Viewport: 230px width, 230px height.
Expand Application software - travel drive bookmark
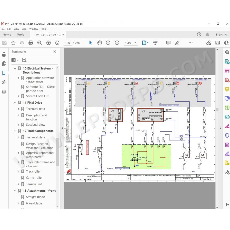click(x=18, y=78)
